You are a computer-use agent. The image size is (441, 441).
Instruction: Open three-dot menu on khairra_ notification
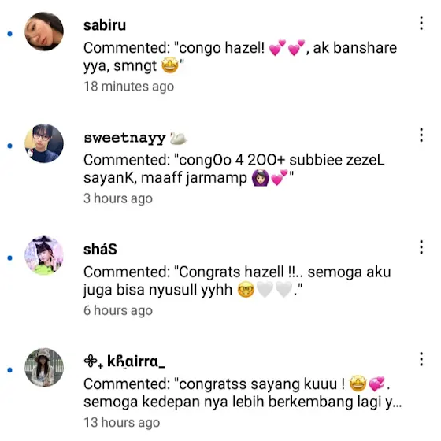[x=421, y=359]
